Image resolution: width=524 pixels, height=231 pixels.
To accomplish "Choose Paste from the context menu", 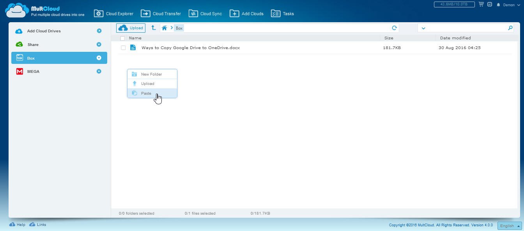I will [x=146, y=93].
